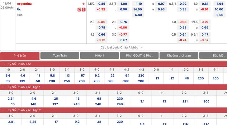227x125 pixels.
Task: Open the 'Hiệp 1' tab
Action: coord(99,56)
